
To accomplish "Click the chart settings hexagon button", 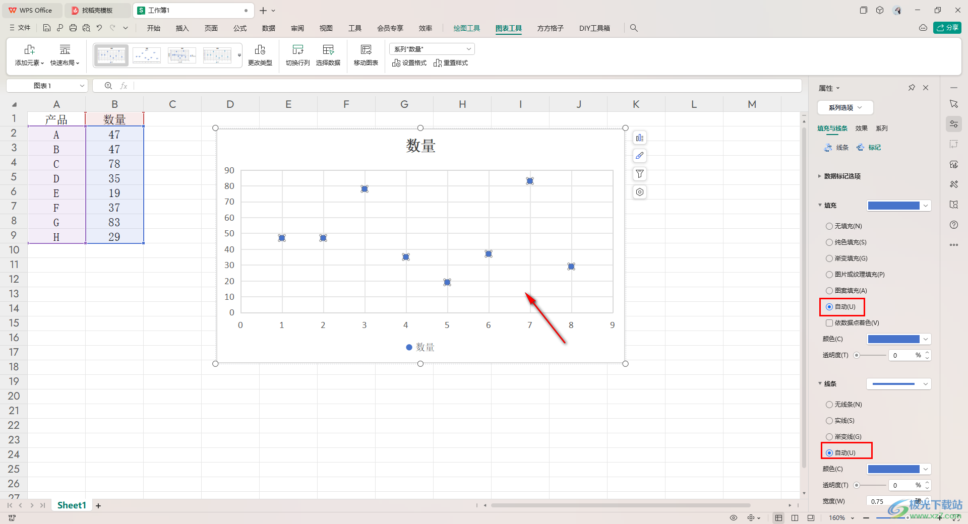I will [x=640, y=192].
